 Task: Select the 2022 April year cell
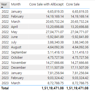tap(5, 27)
